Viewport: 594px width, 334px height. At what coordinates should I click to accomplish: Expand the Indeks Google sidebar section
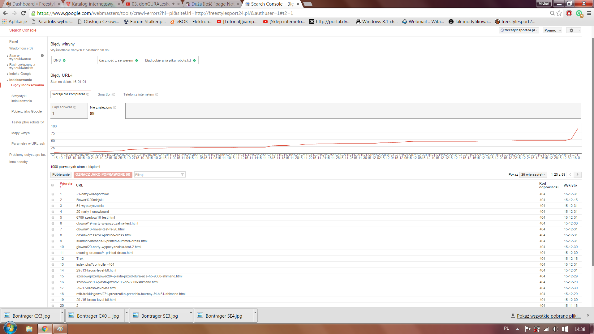point(20,74)
